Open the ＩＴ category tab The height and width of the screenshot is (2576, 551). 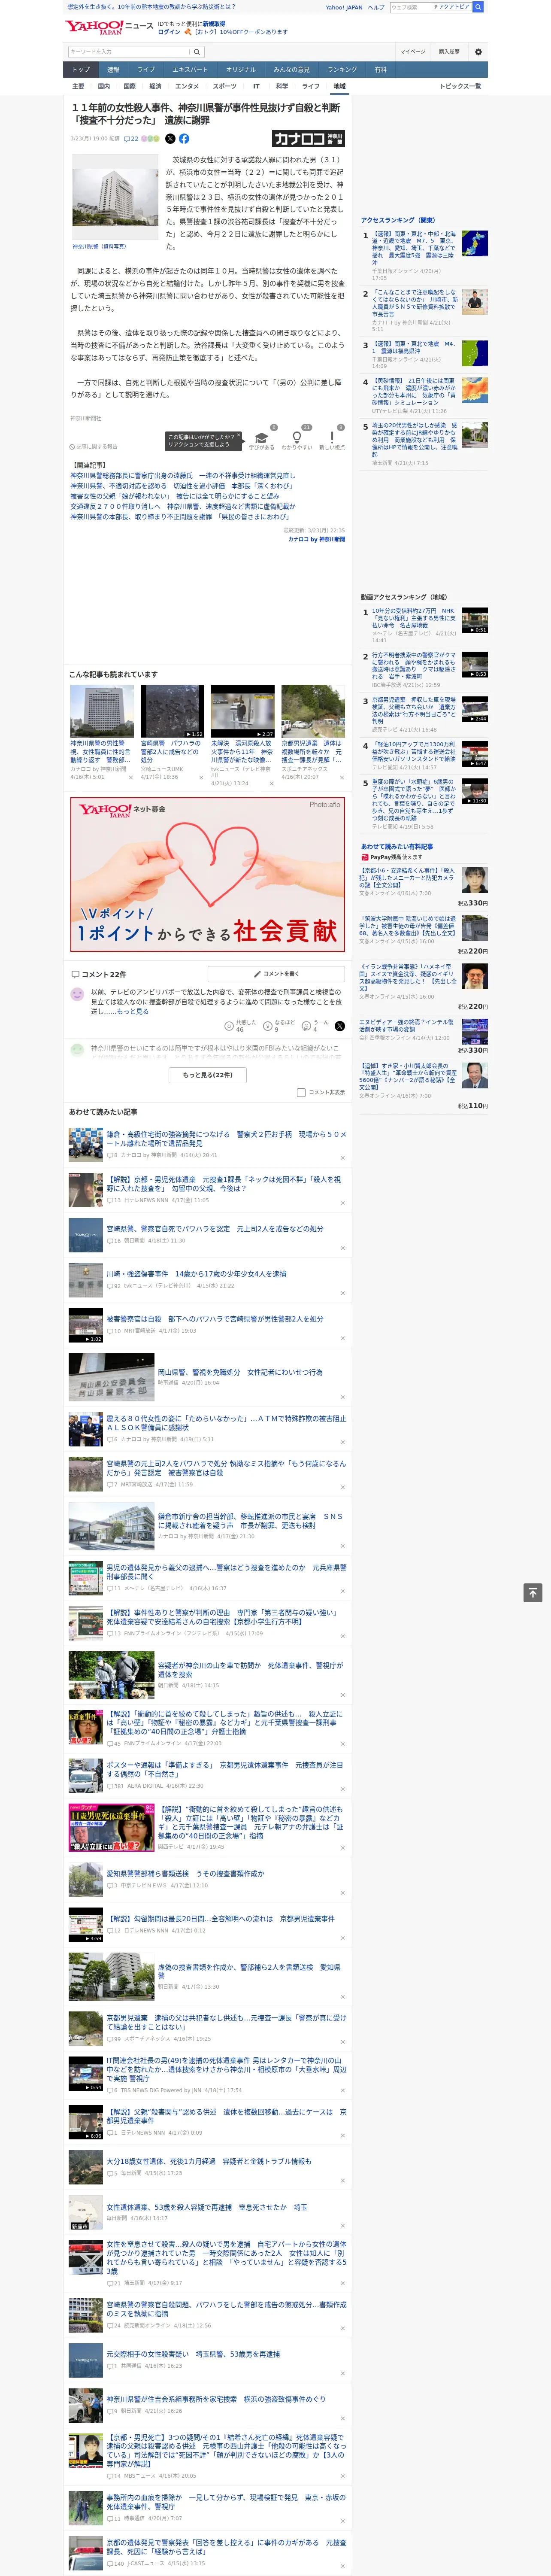point(256,86)
